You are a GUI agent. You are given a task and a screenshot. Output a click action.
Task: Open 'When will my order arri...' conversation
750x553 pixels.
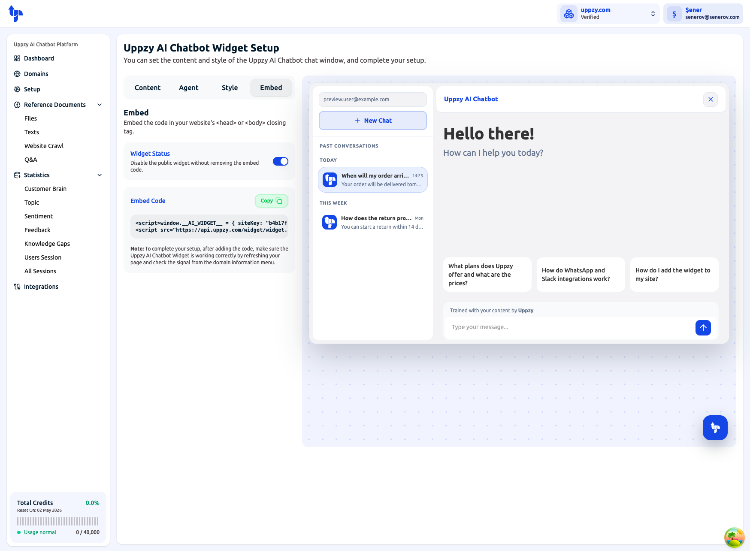tap(373, 180)
